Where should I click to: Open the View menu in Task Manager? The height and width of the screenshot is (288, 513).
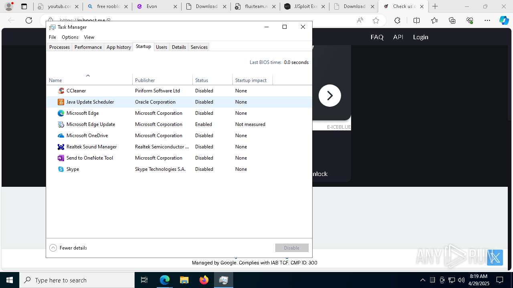(89, 37)
